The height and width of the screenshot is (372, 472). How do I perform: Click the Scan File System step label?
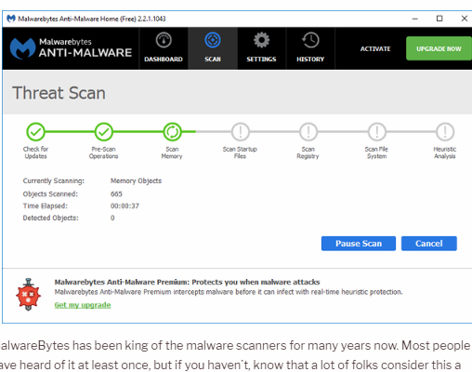(376, 153)
